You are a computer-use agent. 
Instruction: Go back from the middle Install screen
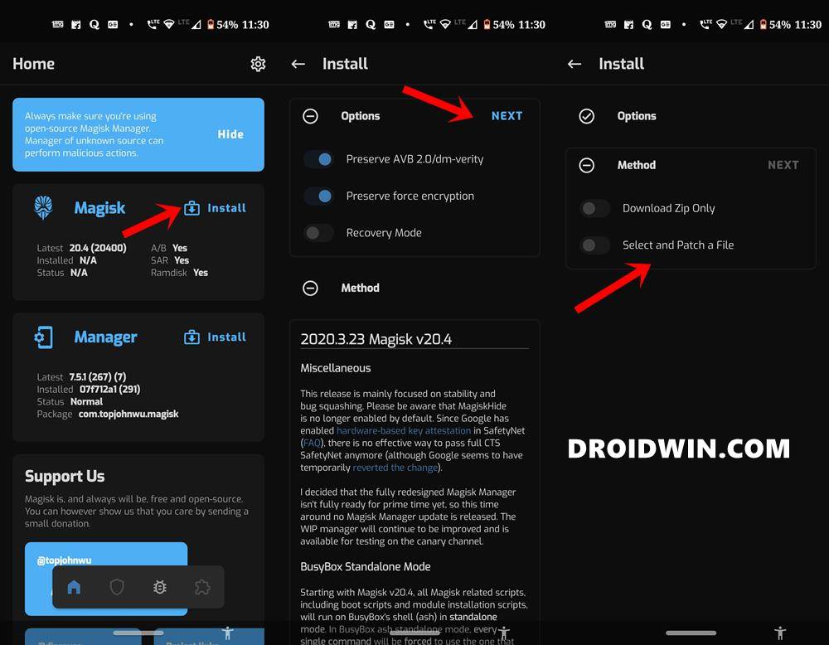pyautogui.click(x=298, y=64)
